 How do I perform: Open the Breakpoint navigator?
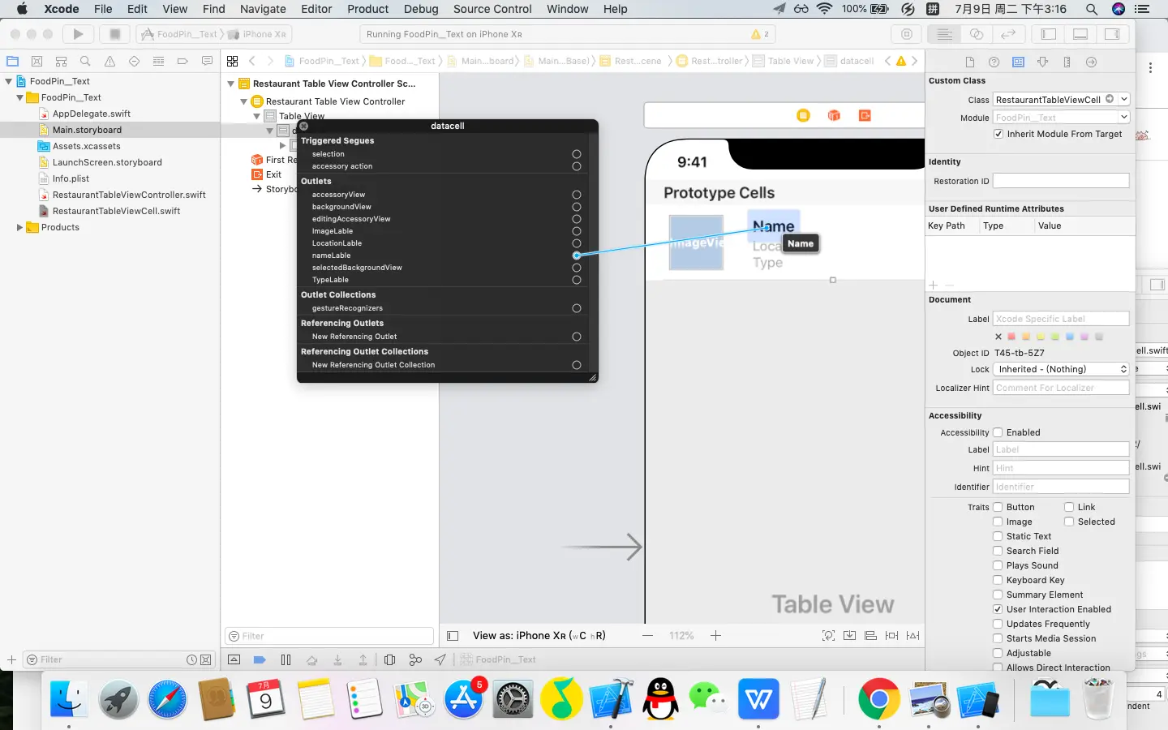(x=182, y=62)
